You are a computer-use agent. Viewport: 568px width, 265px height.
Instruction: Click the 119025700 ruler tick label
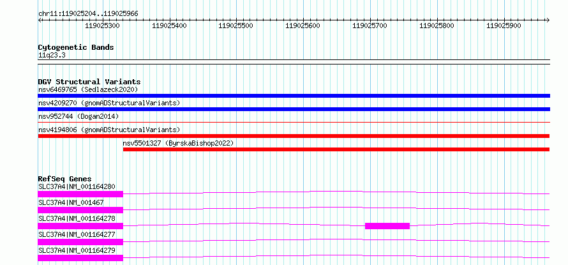[x=370, y=26]
